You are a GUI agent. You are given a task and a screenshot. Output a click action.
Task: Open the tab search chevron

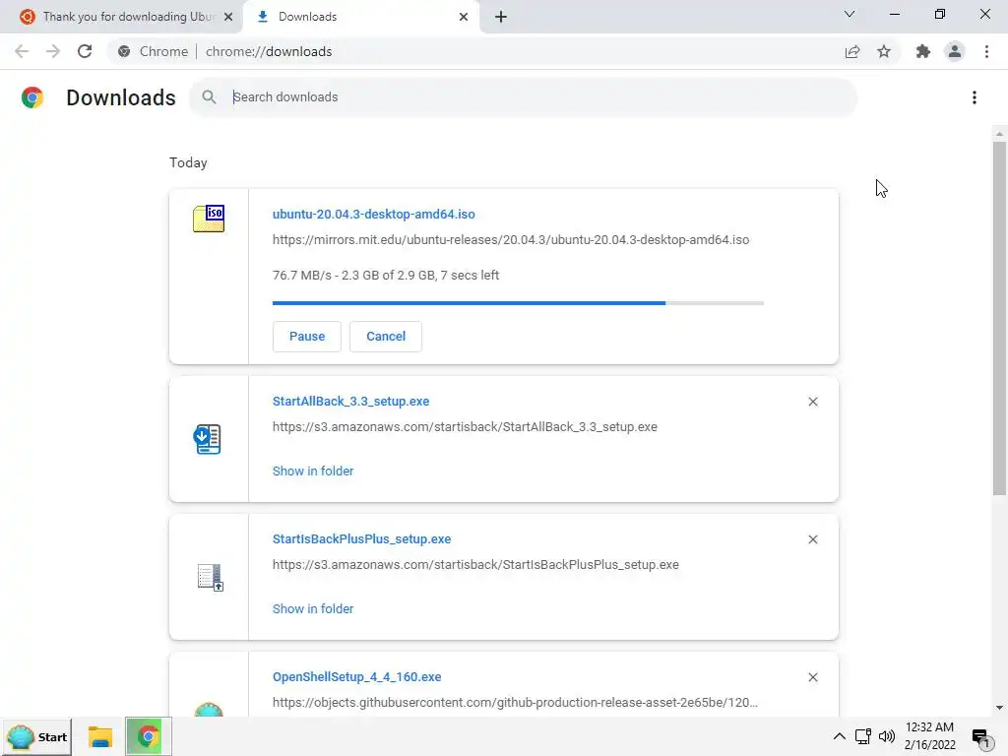pos(850,14)
